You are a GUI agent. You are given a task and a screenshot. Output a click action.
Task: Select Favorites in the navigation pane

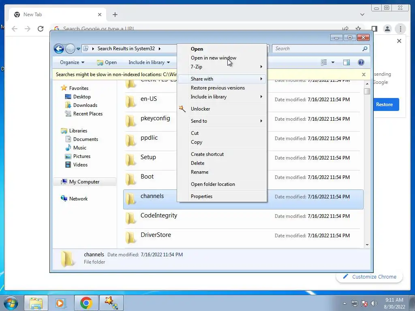click(75, 88)
